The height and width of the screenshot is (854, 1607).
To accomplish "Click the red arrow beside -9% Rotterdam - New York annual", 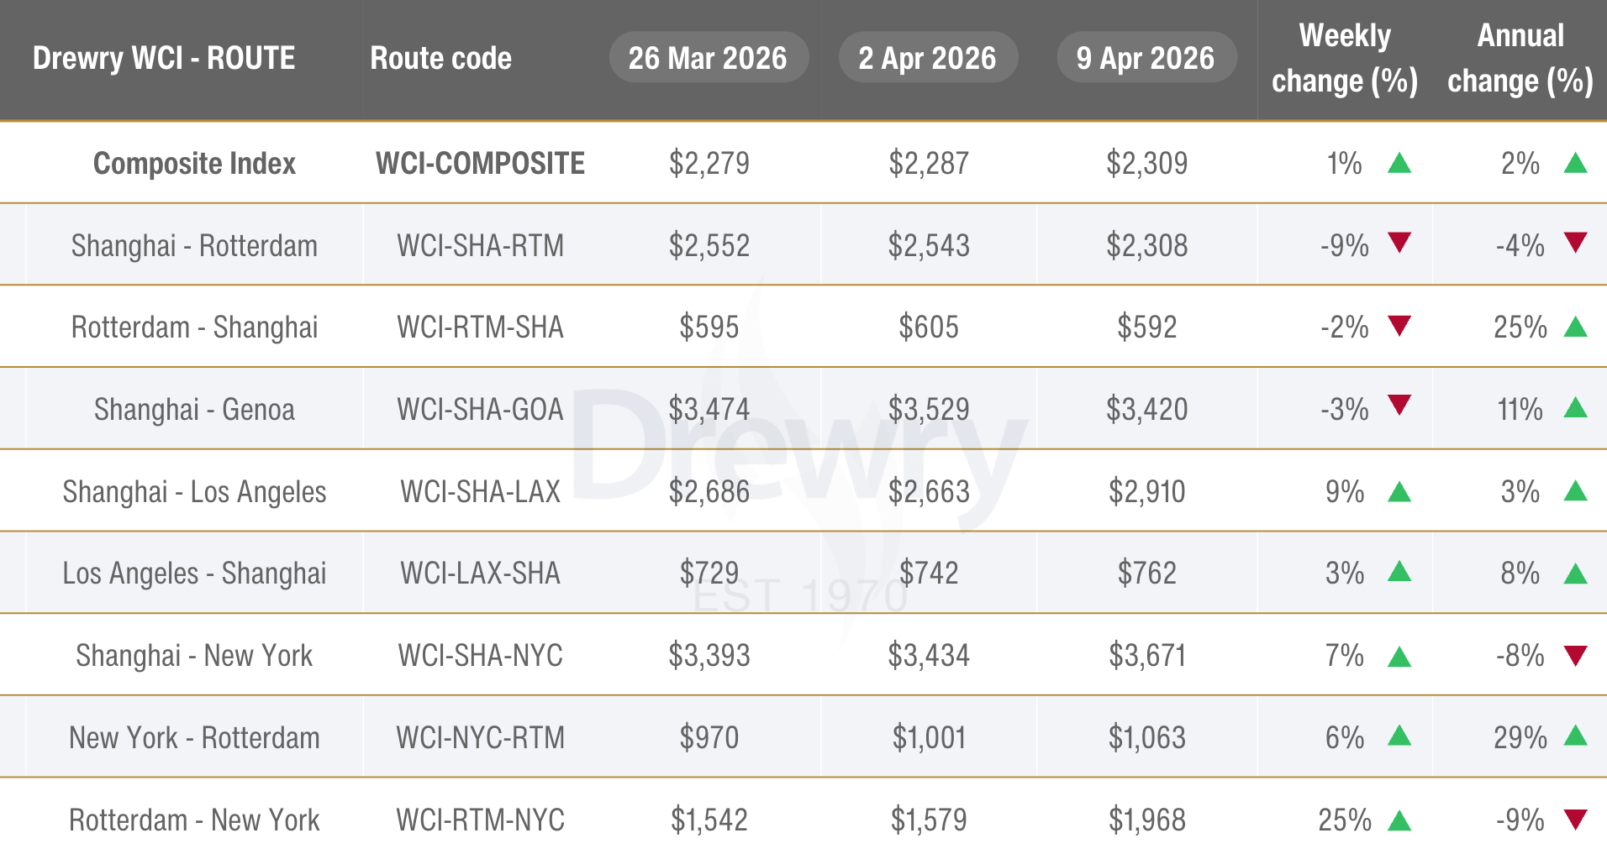I will (1576, 820).
